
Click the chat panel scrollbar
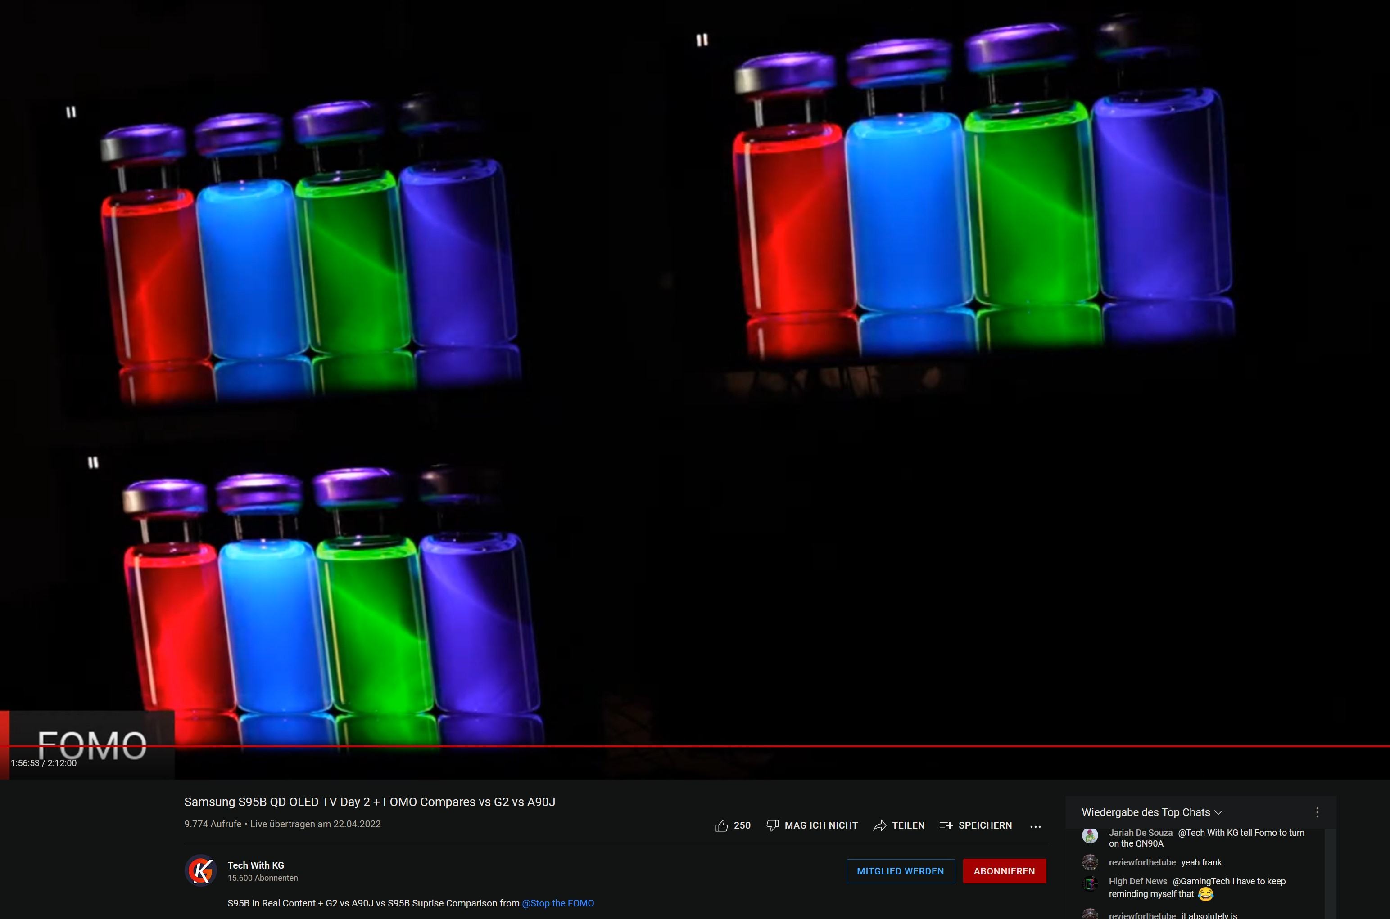pyautogui.click(x=1330, y=873)
